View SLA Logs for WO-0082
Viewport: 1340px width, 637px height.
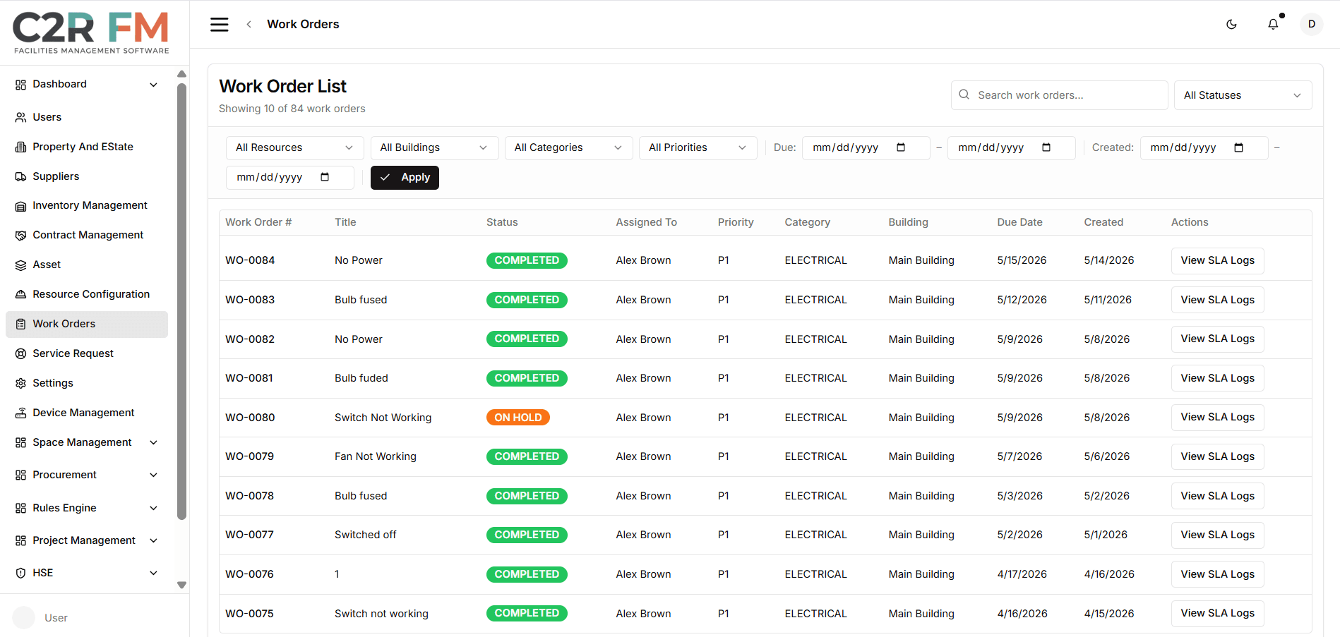(1217, 339)
